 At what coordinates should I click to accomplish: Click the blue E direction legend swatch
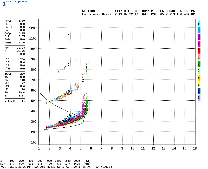click(199, 30)
